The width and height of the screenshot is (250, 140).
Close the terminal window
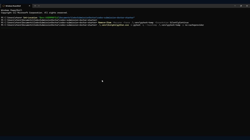[x=247, y=6]
